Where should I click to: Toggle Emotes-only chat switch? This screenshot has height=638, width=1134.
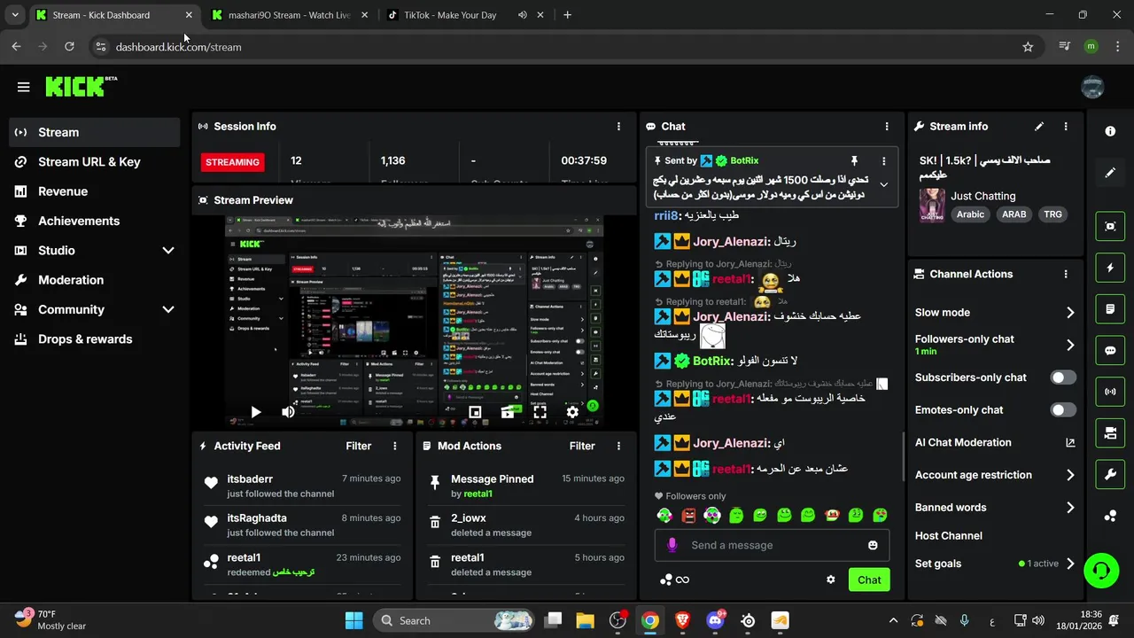tap(1063, 410)
